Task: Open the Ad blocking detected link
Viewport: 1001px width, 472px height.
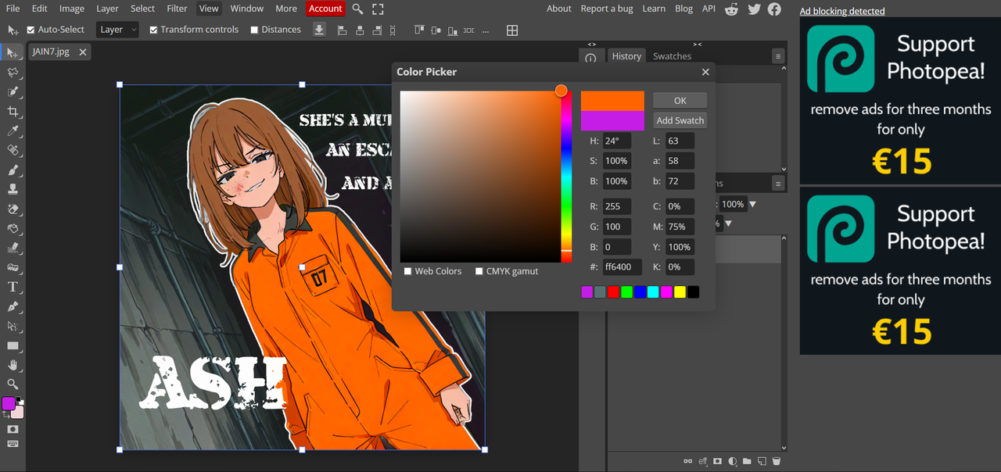Action: click(842, 11)
